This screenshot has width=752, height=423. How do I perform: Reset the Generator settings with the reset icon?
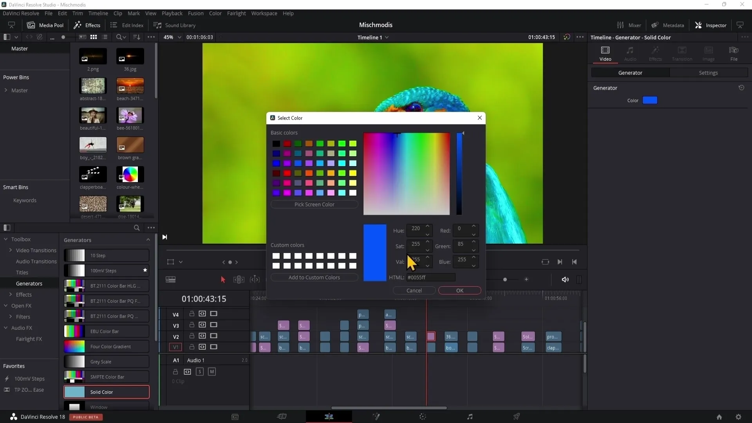point(741,88)
